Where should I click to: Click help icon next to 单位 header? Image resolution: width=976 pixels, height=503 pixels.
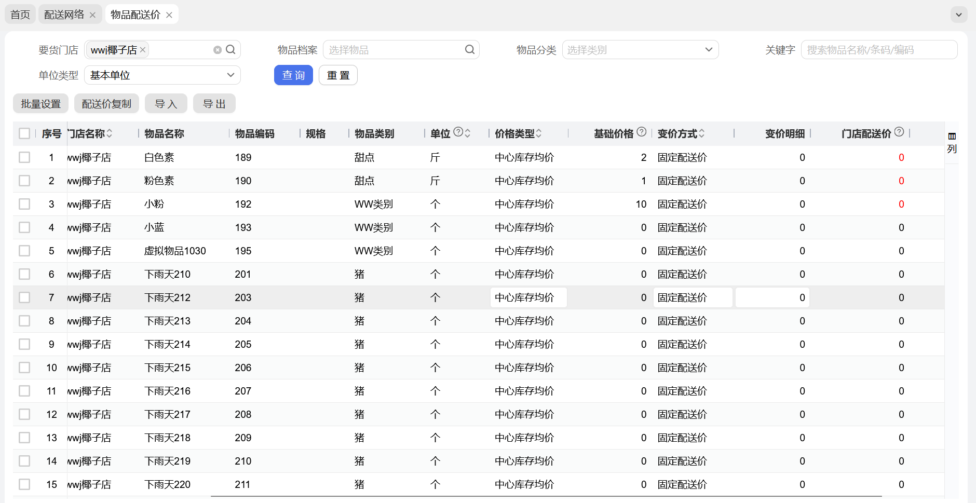coord(458,132)
